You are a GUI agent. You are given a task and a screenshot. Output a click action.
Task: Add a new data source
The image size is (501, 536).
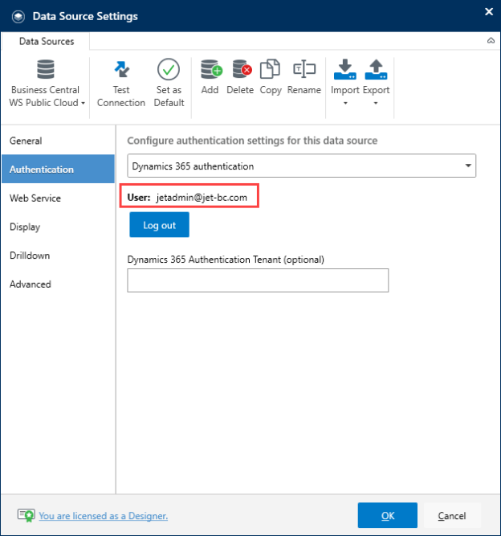pyautogui.click(x=210, y=78)
